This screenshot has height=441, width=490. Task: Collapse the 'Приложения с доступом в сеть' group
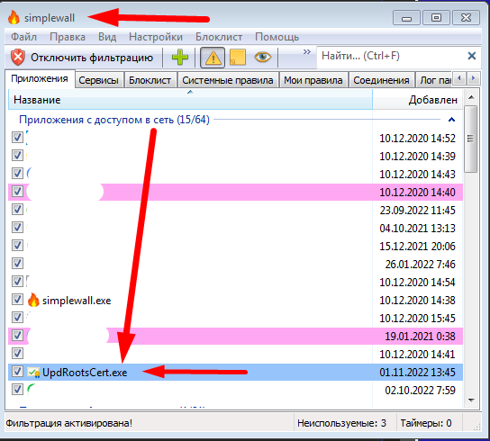tap(451, 120)
